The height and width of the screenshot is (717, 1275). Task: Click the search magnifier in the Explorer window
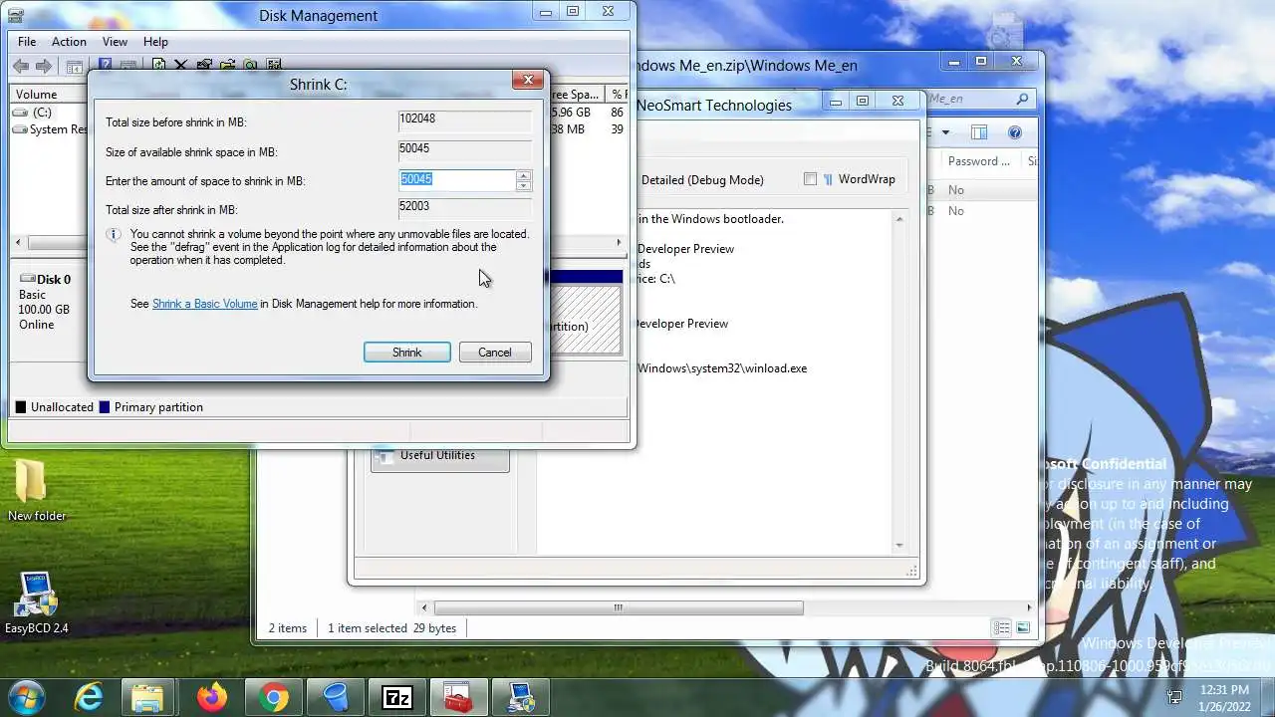(x=1022, y=100)
